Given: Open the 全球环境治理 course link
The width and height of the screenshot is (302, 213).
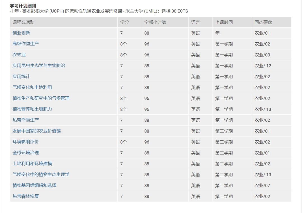Looking at the screenshot, I should (26, 153).
